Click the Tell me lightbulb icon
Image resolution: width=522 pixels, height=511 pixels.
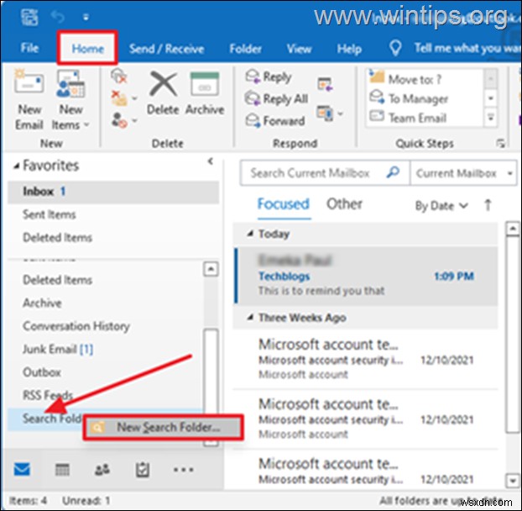[x=395, y=49]
